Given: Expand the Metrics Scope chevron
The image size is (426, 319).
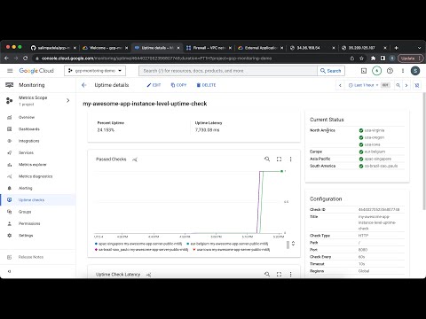Looking at the screenshot, I should (x=68, y=100).
